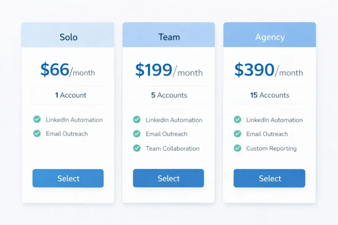Screen dimensions: 338x225
Task: Select the Solo plan
Action: [68, 178]
